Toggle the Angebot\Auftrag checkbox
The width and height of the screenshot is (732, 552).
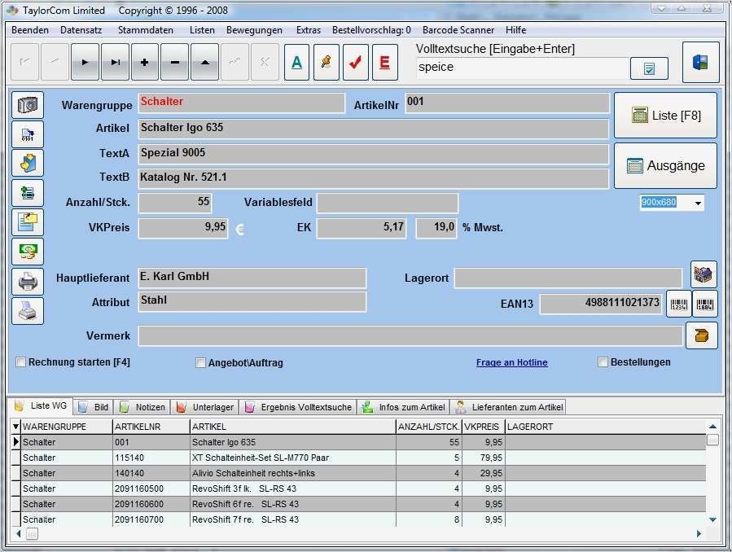(x=201, y=363)
